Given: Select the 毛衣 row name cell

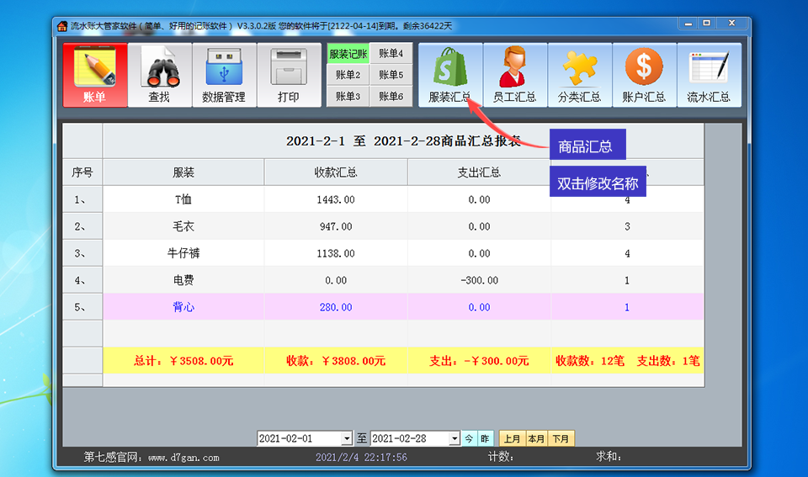Looking at the screenshot, I should click(183, 226).
